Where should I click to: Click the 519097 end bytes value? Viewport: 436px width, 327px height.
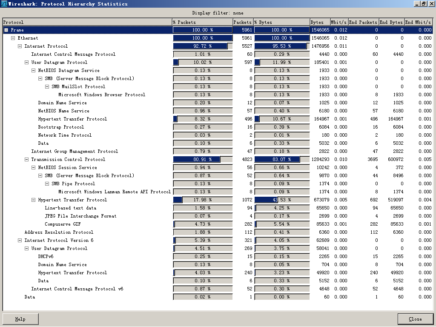396,200
